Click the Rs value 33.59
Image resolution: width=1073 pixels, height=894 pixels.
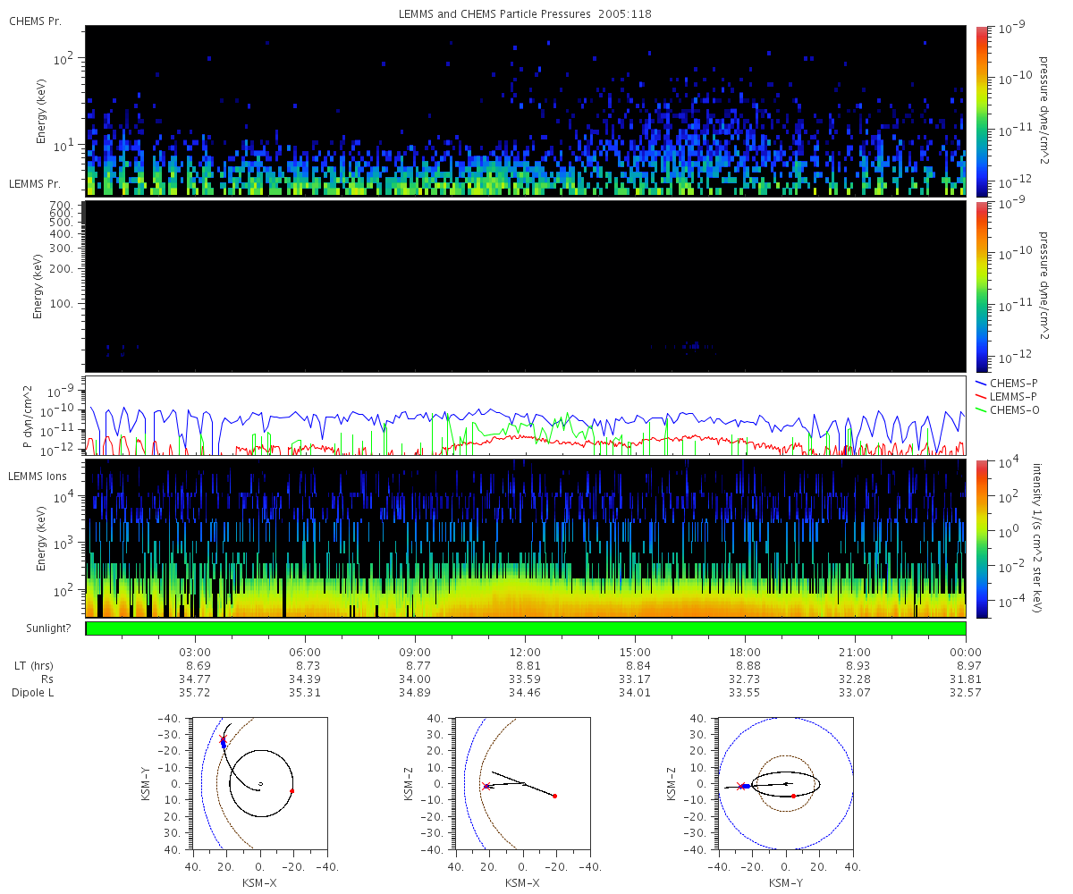coord(525,679)
